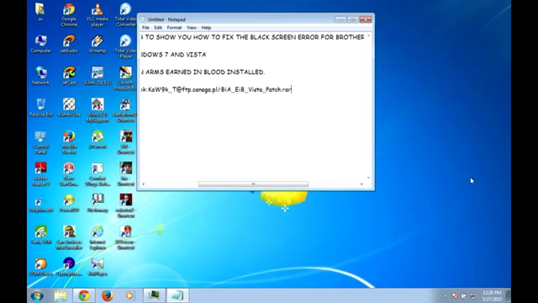The image size is (538, 303).
Task: Open Google Chrome from the taskbar
Action: pos(84,295)
